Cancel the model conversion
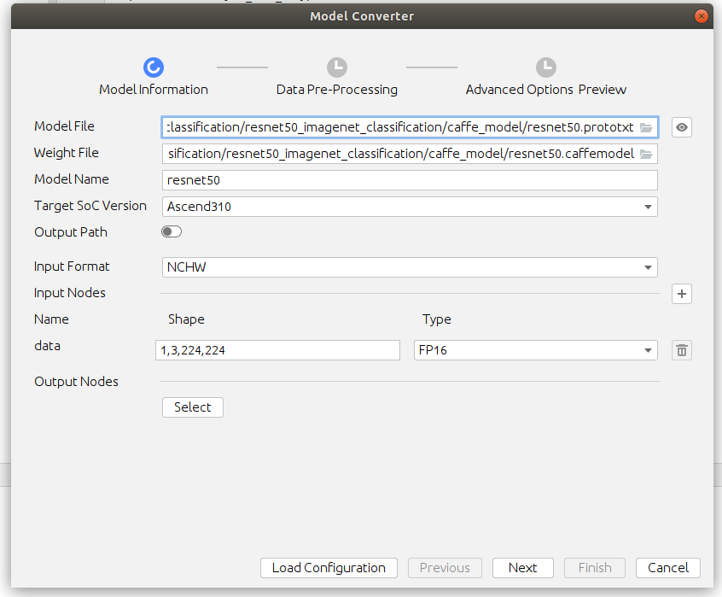 point(668,568)
